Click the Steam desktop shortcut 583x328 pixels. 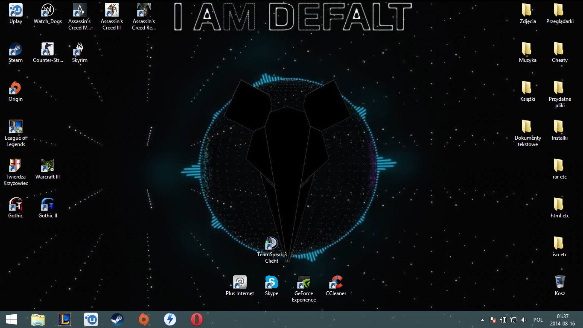16,52
